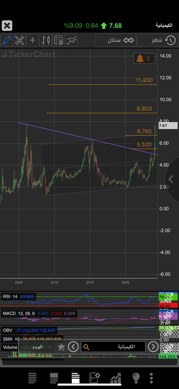Tap the 2015 time axis label

pos(90,282)
